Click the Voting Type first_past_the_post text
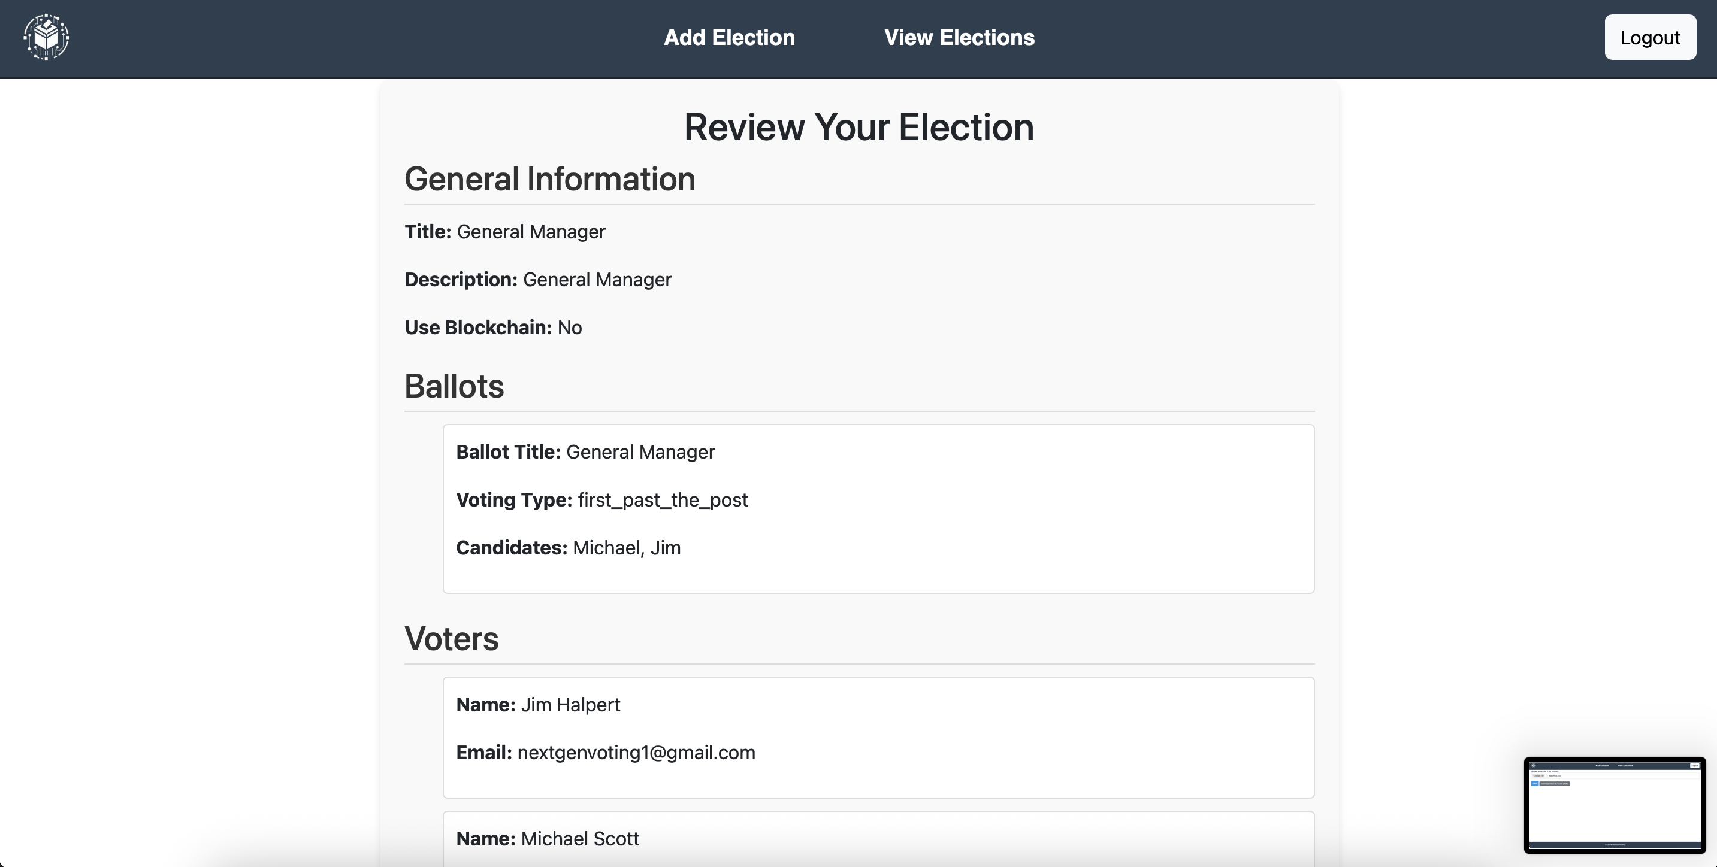 tap(663, 500)
